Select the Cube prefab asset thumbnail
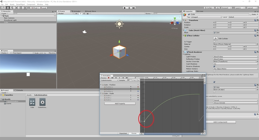This screenshot has height=140, width=259. coord(32,102)
